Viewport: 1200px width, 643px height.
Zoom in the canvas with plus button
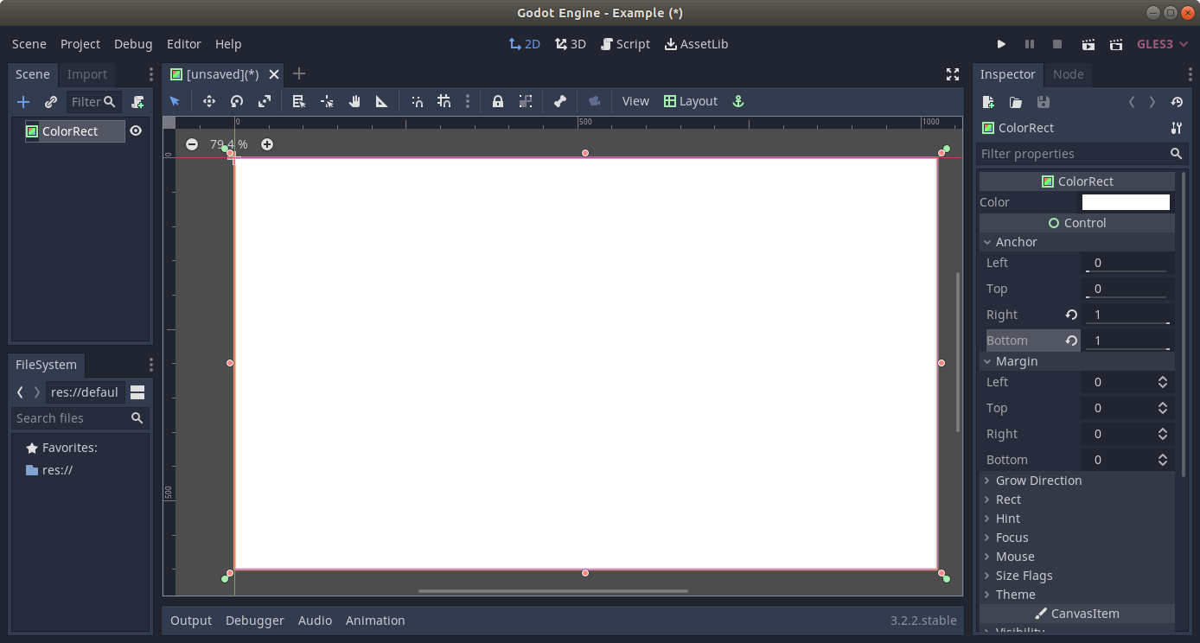click(267, 144)
